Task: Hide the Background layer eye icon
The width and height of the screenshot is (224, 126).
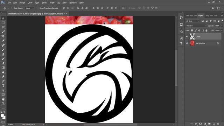Action: [187, 43]
